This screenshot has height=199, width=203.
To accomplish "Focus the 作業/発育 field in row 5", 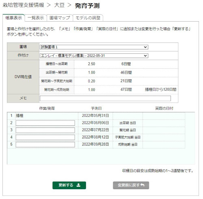I will click(x=45, y=144).
